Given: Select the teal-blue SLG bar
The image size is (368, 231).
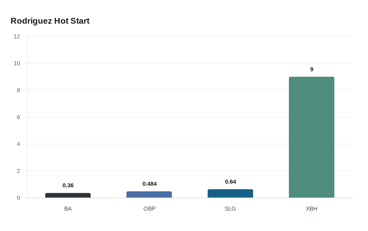Looking at the screenshot, I should click(x=230, y=193).
